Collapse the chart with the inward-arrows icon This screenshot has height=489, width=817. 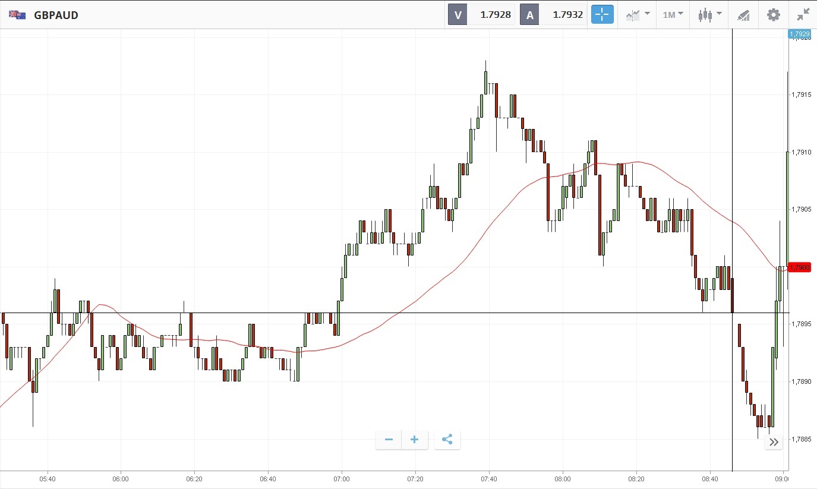click(803, 15)
